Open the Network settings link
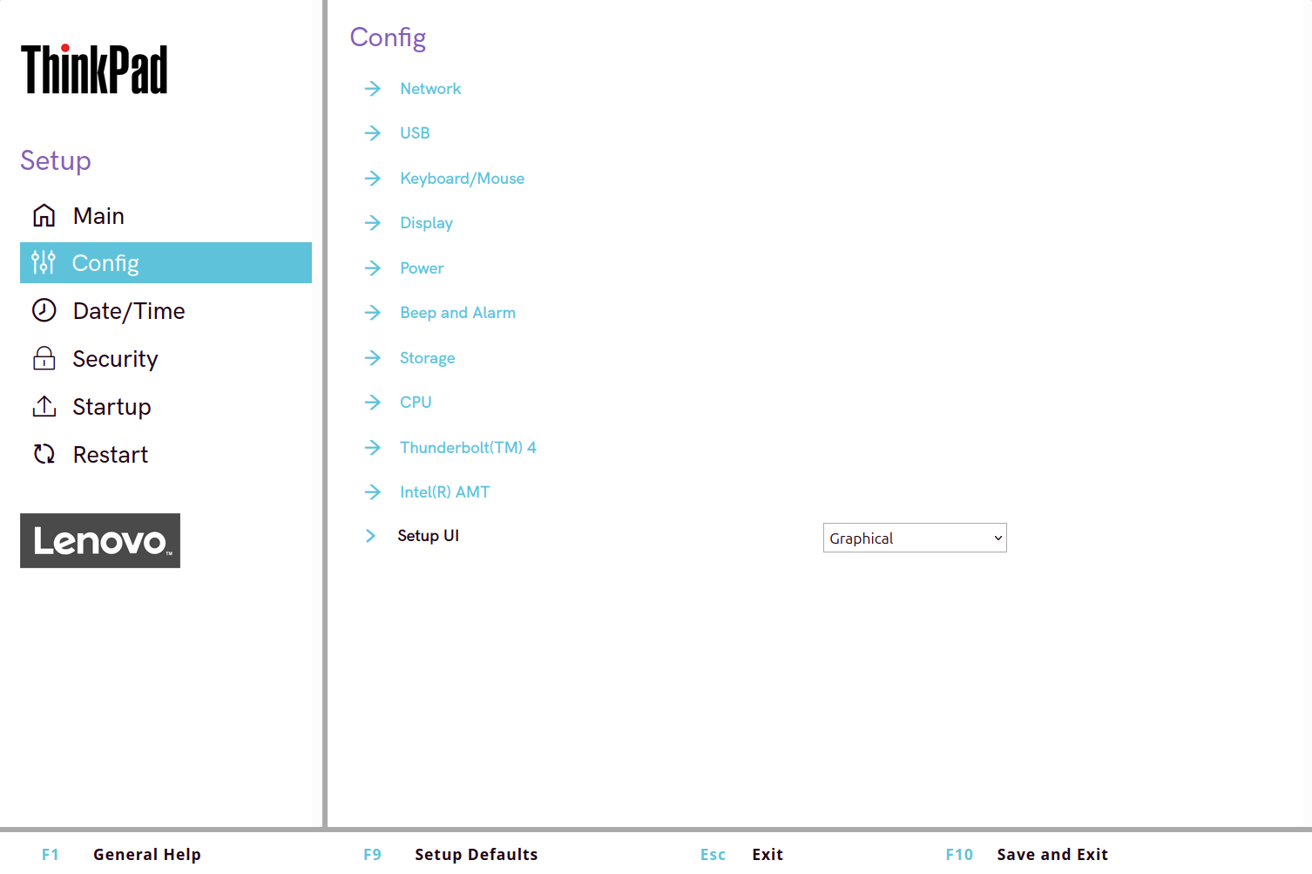 click(x=430, y=89)
